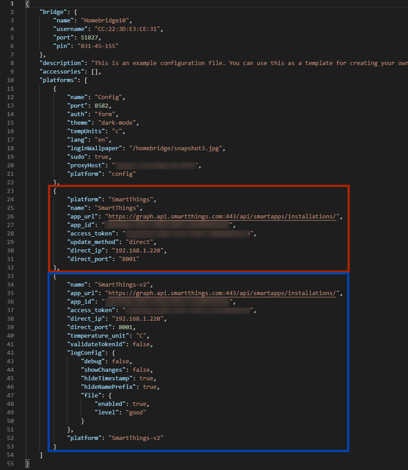The image size is (408, 470).
Task: Click the "update_method" key
Action: 93,242
